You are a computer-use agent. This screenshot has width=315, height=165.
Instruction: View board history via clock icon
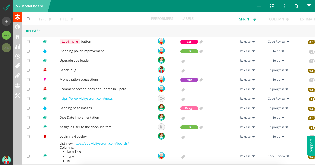click(x=17, y=56)
